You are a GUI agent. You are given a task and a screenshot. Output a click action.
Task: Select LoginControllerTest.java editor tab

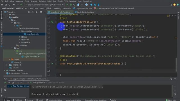(60, 12)
